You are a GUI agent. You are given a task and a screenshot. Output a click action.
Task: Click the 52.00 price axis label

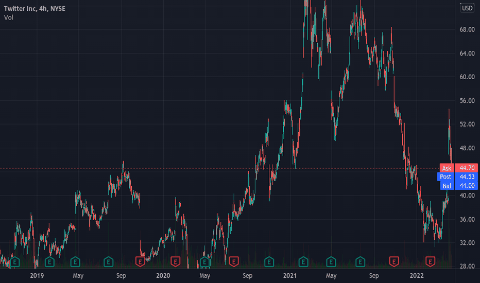point(467,124)
